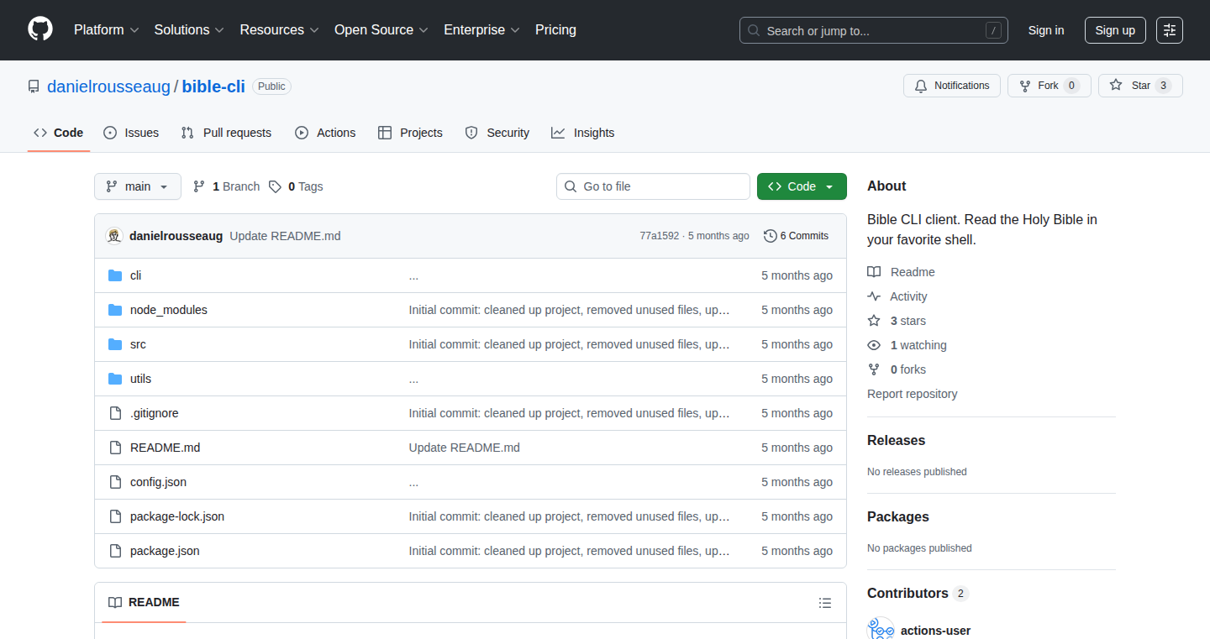Click the branch icon beside 1 Branch
Image resolution: width=1210 pixels, height=639 pixels.
coord(199,186)
